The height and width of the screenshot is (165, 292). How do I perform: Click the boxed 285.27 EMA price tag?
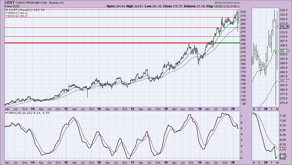[x=284, y=81]
